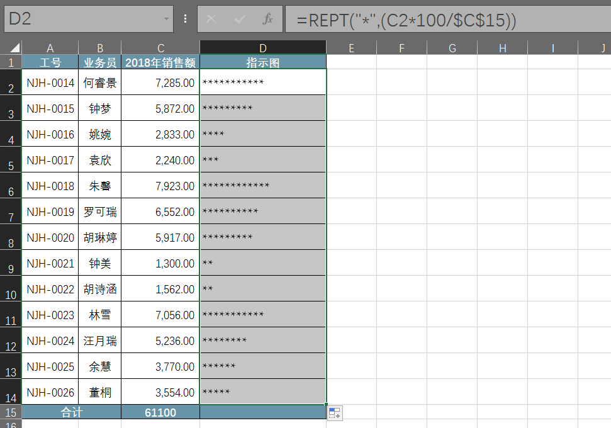Select column A header
The image size is (611, 428).
pyautogui.click(x=50, y=48)
